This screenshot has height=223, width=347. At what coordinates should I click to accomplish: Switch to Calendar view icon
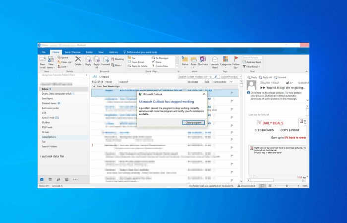(50, 179)
